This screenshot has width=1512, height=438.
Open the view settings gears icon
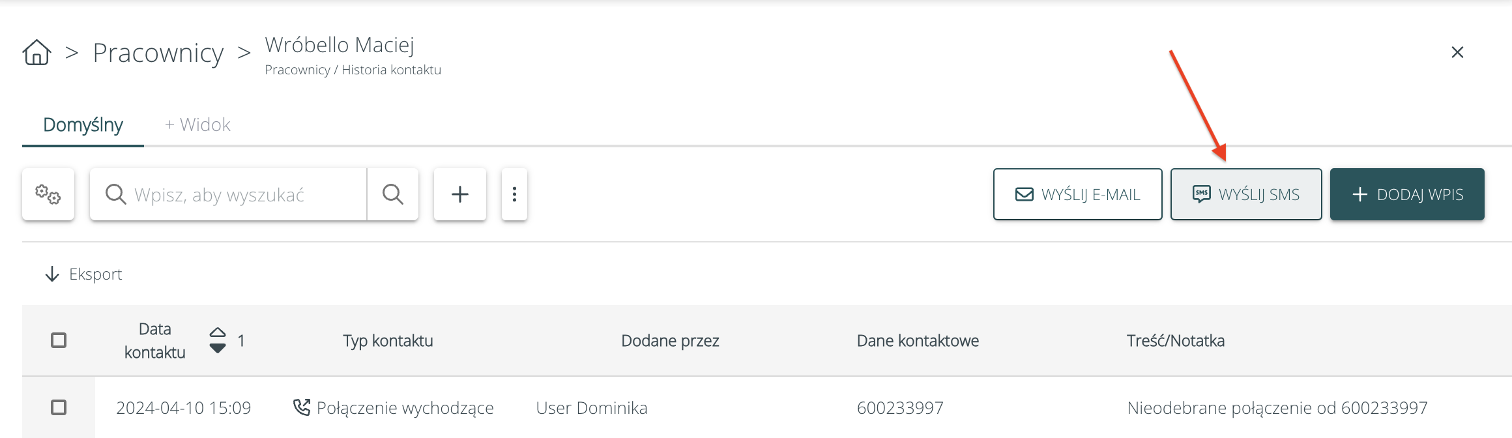pyautogui.click(x=48, y=194)
